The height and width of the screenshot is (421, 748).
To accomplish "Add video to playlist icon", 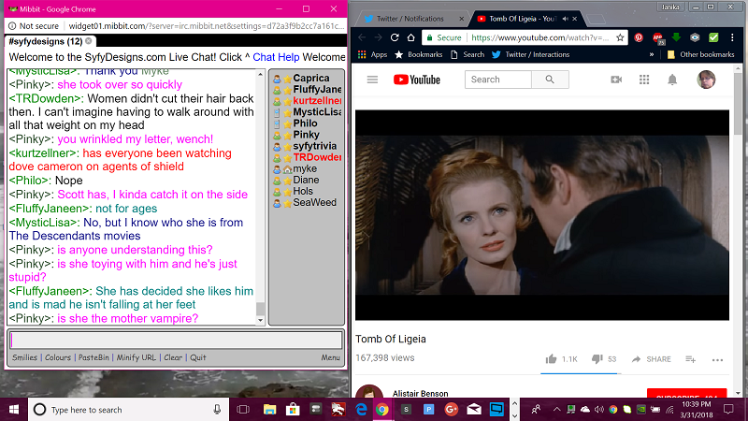I will coord(690,359).
